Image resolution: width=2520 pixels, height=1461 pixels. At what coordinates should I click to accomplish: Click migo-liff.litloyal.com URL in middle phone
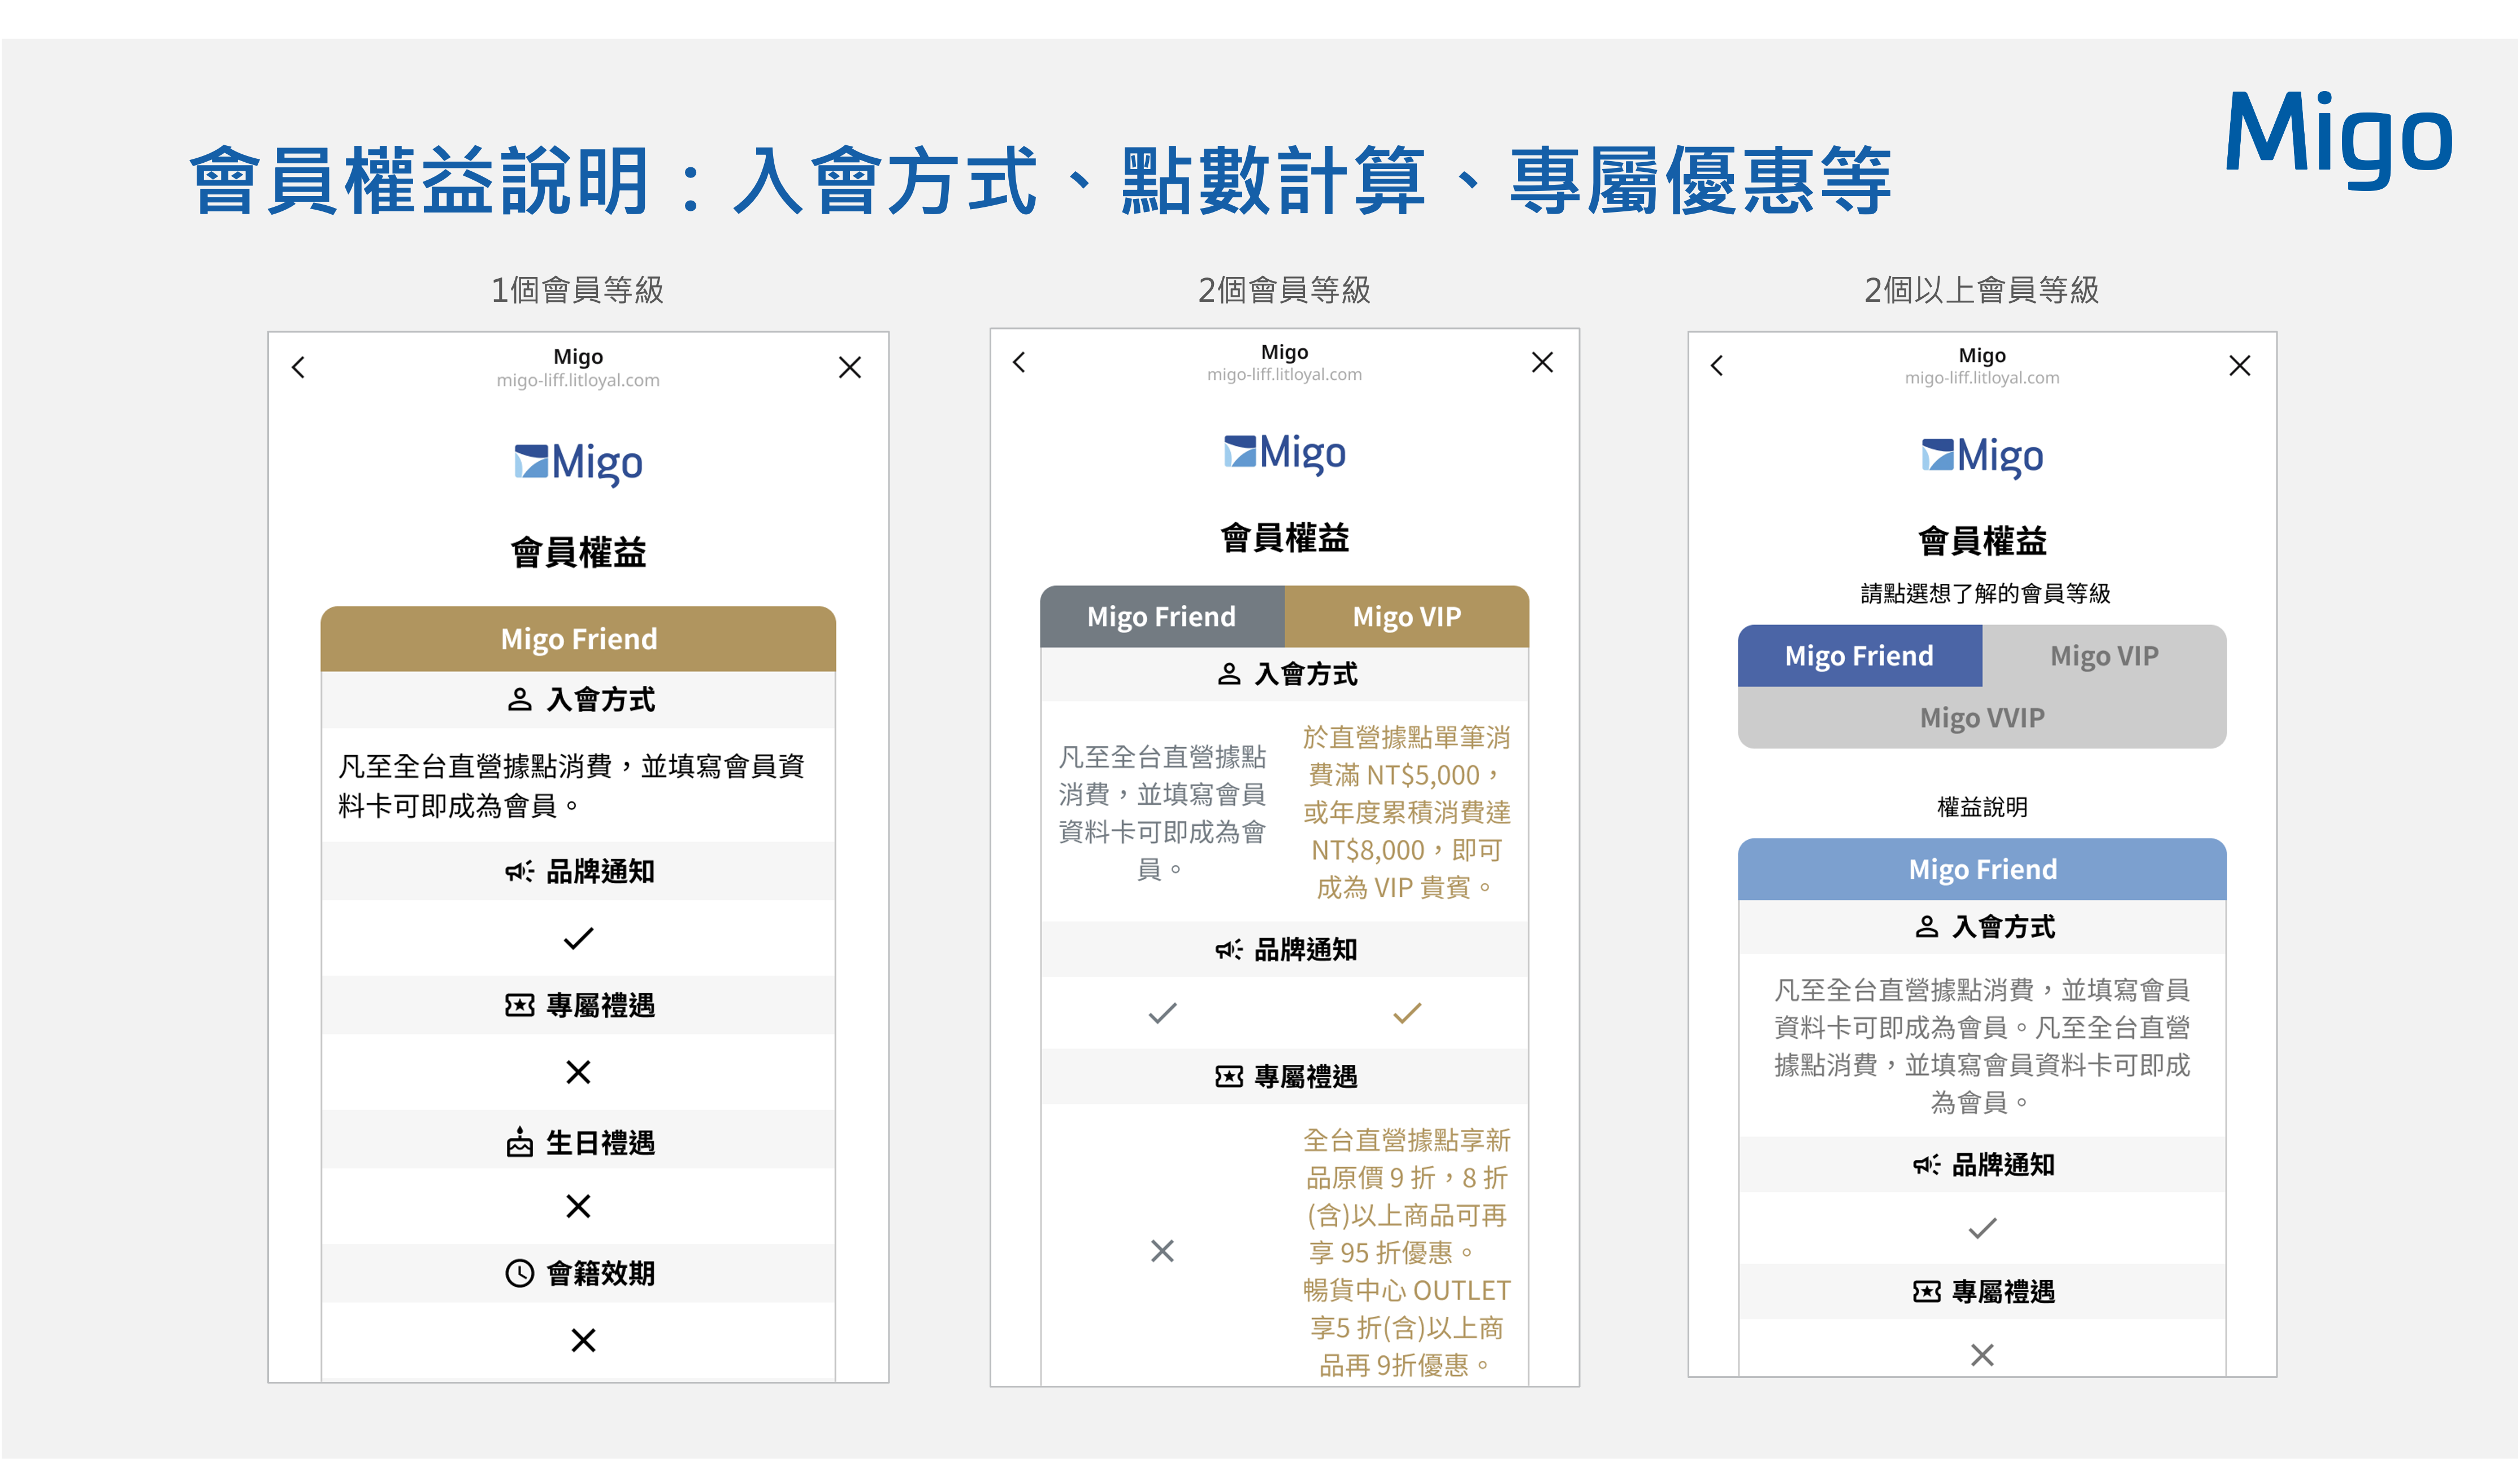1284,374
